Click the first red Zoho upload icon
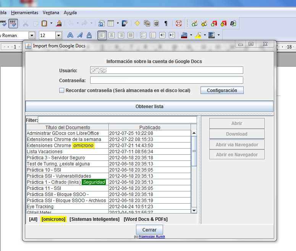Image resolution: width=296 pixels, height=251 pixels. [x=214, y=23]
